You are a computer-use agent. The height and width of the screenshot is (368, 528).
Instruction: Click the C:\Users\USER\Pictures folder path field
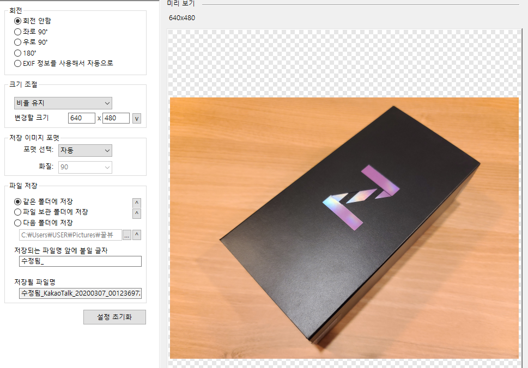coord(70,235)
